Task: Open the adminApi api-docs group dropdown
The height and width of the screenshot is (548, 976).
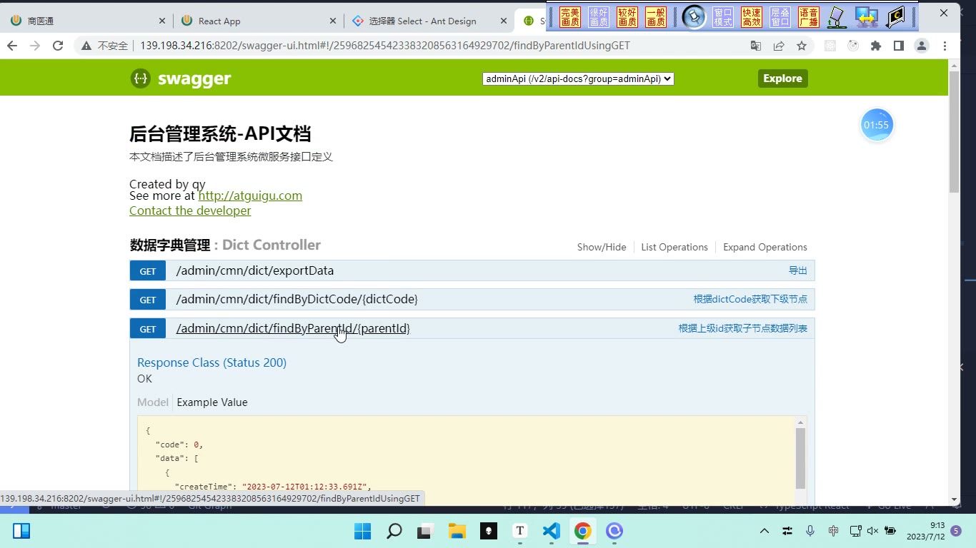Action: [x=578, y=78]
